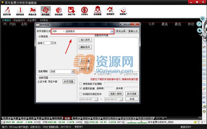Viewport: 207px width, 129px height.
Task: Uncheck 前复权数据 checkbox
Action: tap(81, 89)
